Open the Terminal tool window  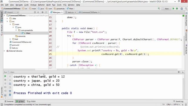click(x=9, y=101)
